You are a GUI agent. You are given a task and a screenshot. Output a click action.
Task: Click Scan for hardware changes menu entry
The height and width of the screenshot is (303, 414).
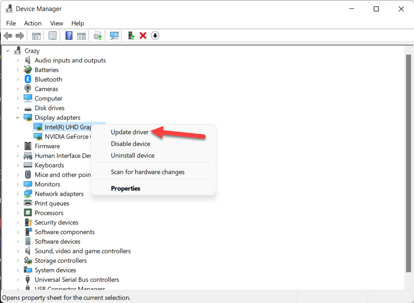tap(148, 172)
